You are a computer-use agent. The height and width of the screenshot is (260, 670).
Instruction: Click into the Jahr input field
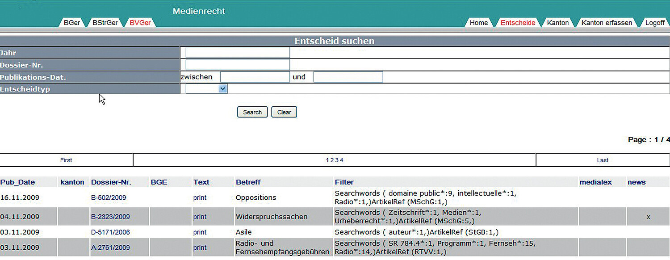pos(238,53)
